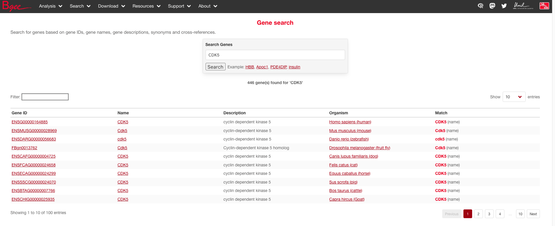Try the PDE4DIP example search link
The image size is (555, 226).
coord(279,67)
